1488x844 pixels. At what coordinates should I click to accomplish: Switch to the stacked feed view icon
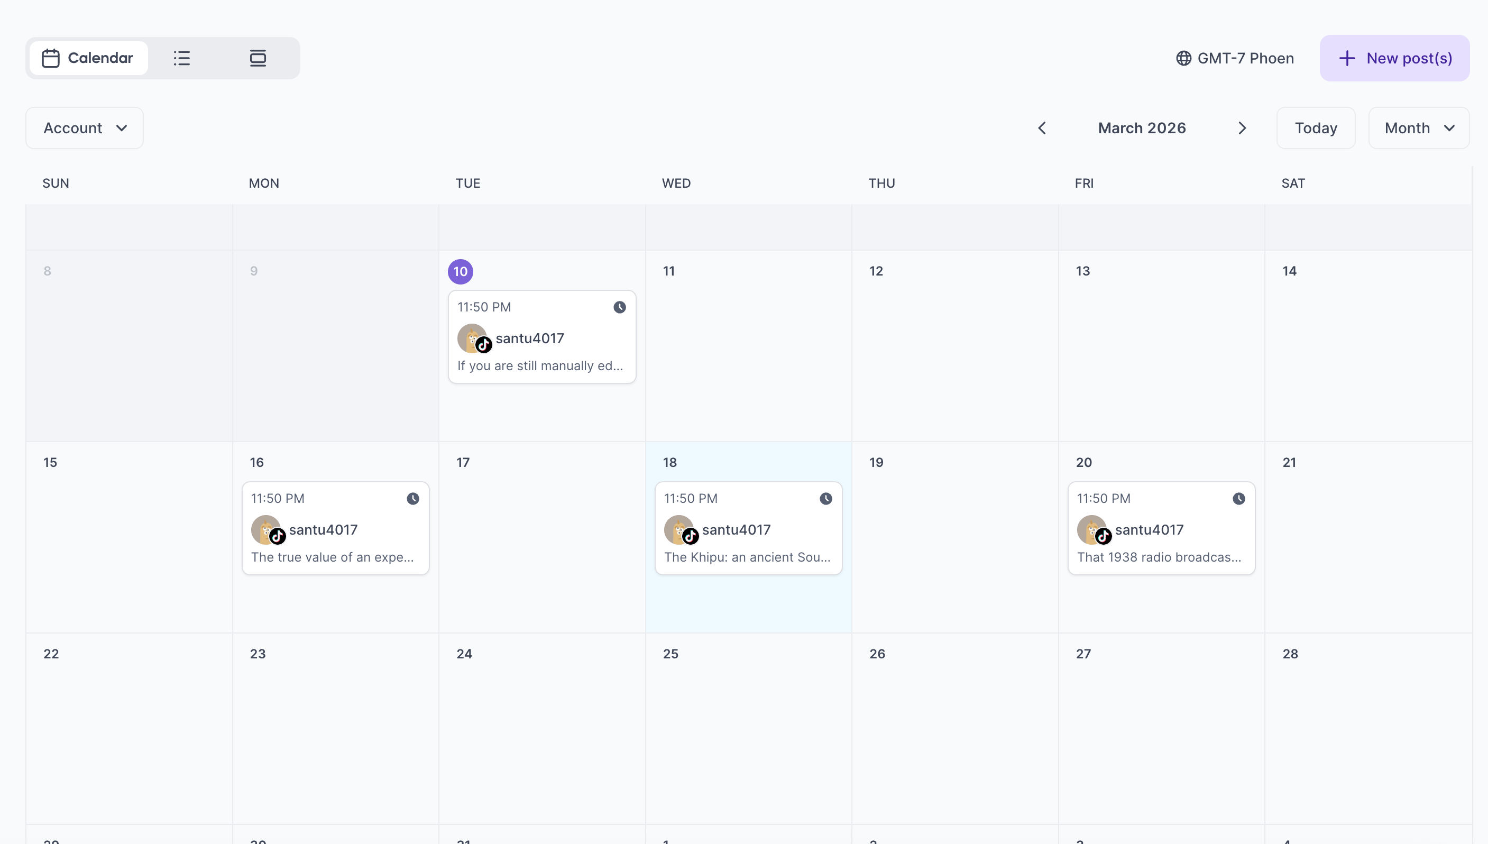pos(258,58)
